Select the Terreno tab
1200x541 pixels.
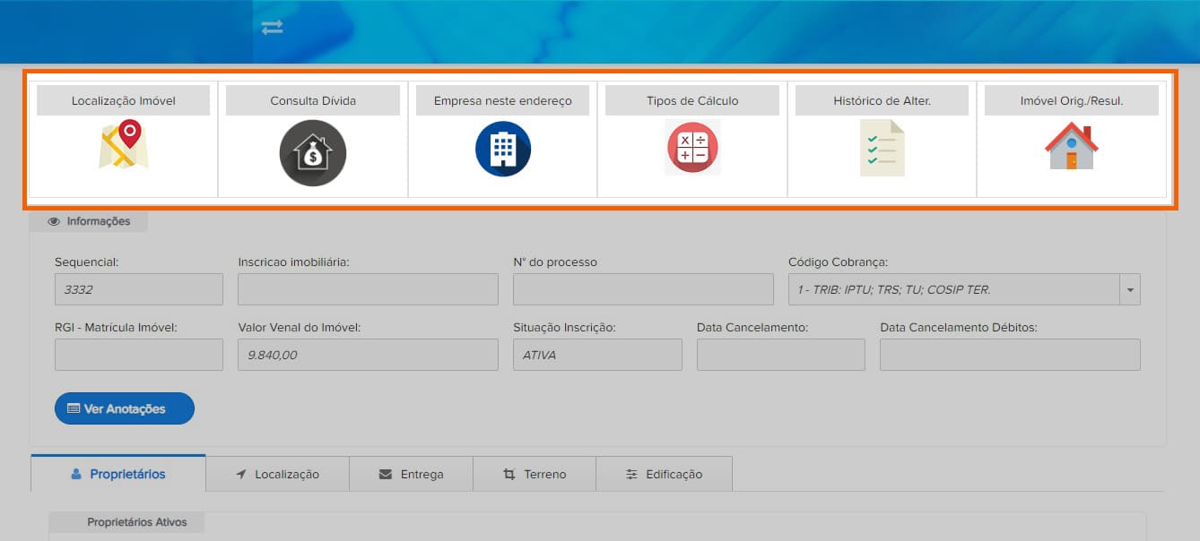click(535, 474)
